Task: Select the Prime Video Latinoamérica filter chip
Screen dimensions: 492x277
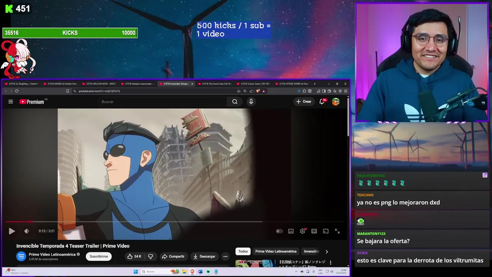Action: coord(276,251)
